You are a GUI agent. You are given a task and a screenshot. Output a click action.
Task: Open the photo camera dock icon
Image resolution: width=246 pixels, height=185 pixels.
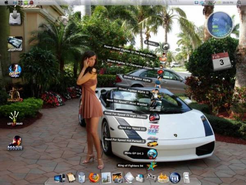pos(117,178)
